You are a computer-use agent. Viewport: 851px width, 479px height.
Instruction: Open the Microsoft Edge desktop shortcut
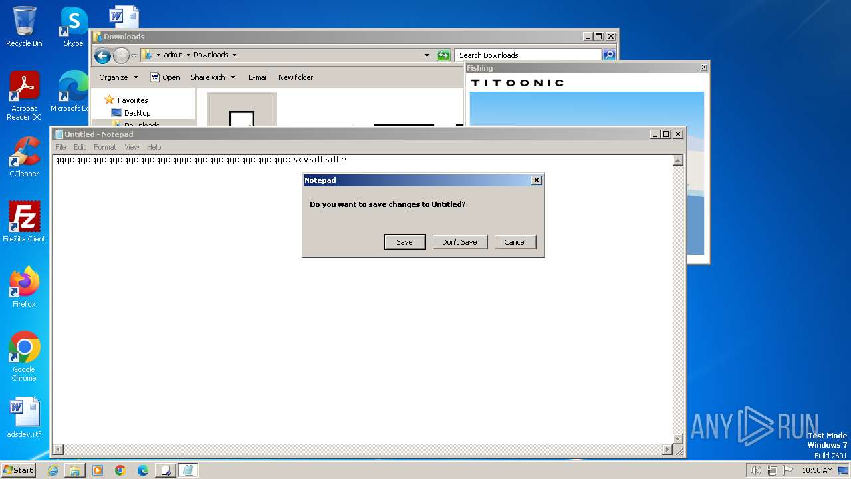click(x=70, y=92)
